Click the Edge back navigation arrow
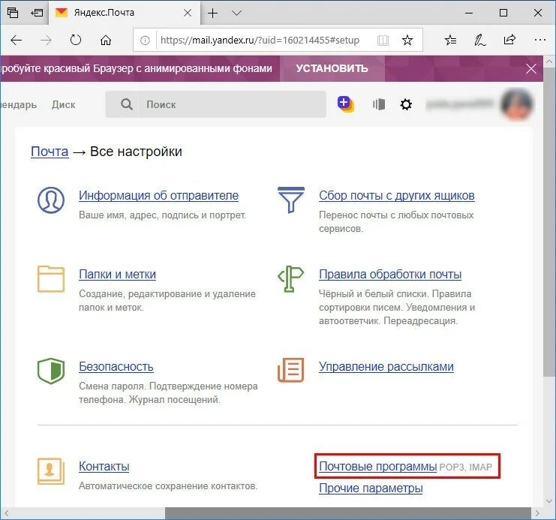 [17, 40]
